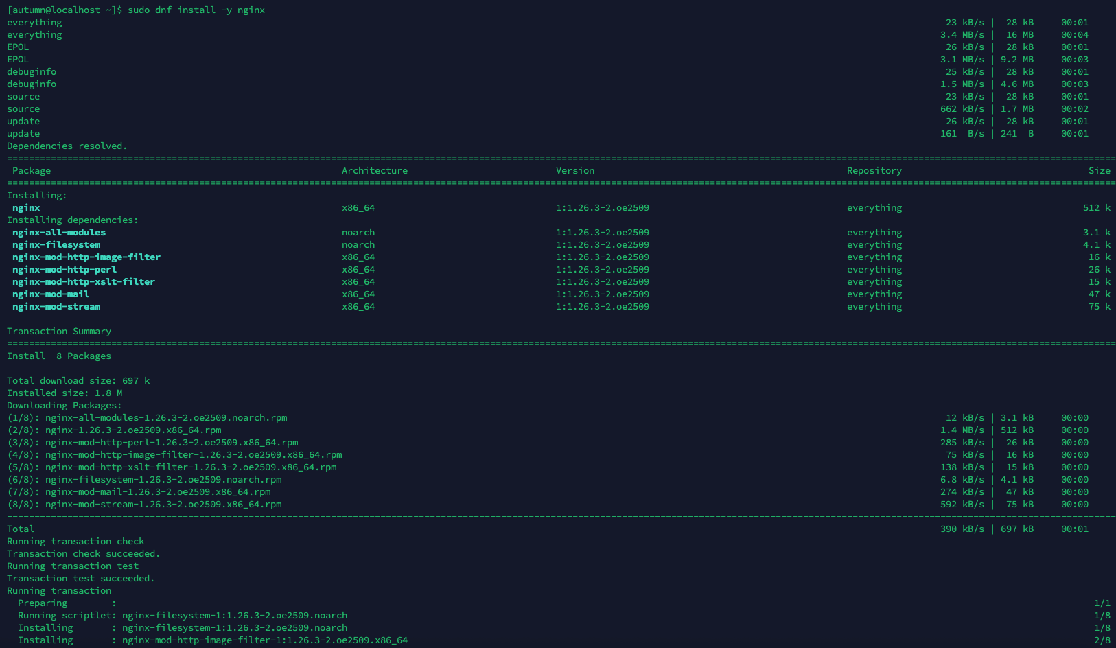Screen dimensions: 1116x648
Task: Click the "4.6 MB" debuginfo size value
Action: coord(1017,84)
